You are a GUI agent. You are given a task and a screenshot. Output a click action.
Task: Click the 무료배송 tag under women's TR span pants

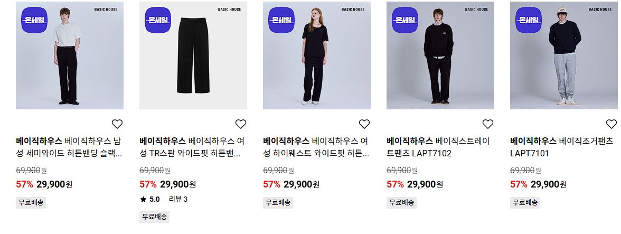154,217
